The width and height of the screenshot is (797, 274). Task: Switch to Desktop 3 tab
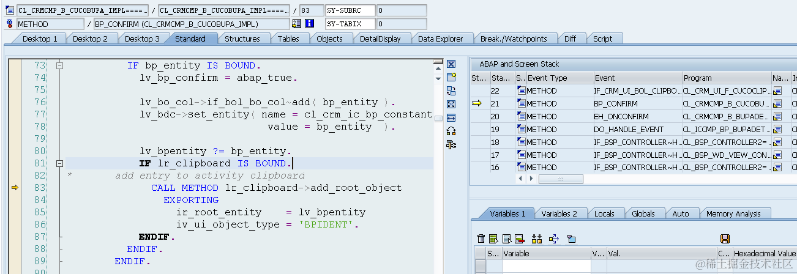(142, 39)
